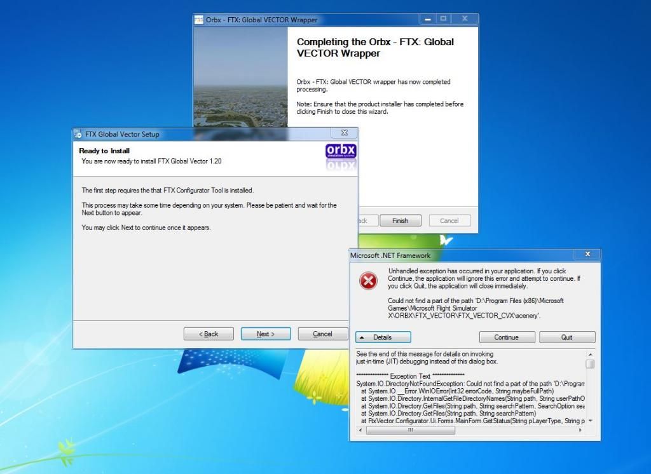Click Cancel in the FTX Global Vector Setup
The image size is (651, 474).
[x=322, y=333]
